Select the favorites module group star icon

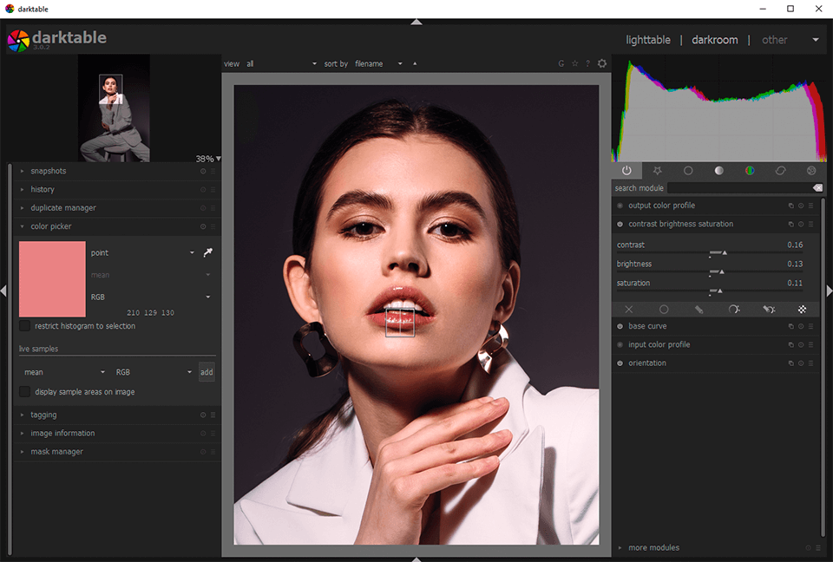[x=657, y=171]
